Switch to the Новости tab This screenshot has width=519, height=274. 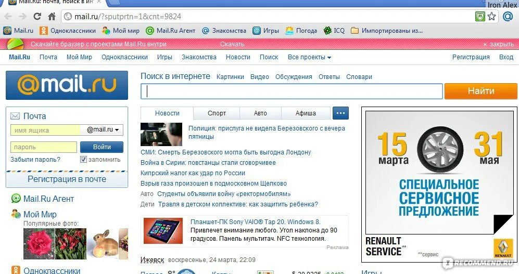[x=167, y=113]
